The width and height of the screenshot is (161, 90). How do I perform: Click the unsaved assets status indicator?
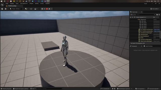point(140,89)
